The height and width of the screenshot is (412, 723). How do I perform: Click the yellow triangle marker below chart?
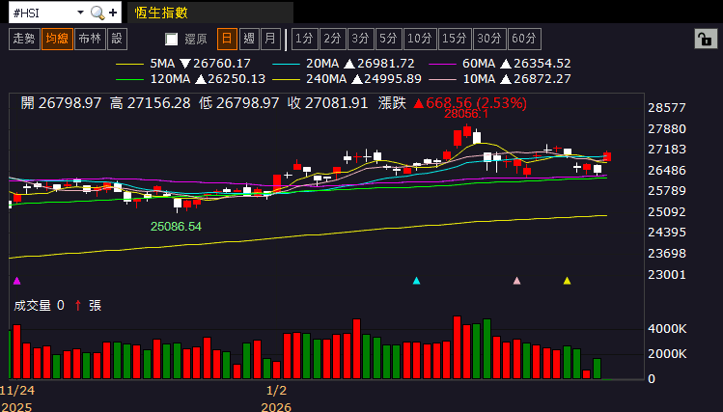pyautogui.click(x=568, y=281)
